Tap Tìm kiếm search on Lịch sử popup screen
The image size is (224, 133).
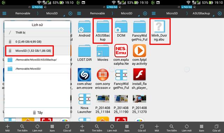coord(22,128)
